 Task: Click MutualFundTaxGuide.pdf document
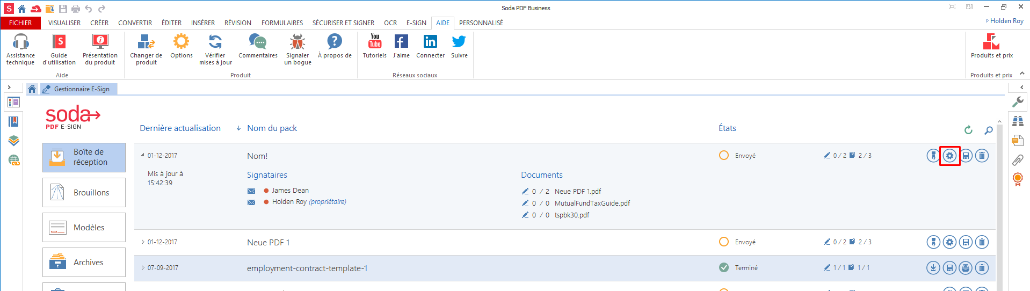[x=592, y=203]
